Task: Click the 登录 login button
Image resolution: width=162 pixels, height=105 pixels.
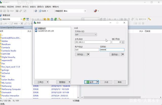Action: click(90, 82)
